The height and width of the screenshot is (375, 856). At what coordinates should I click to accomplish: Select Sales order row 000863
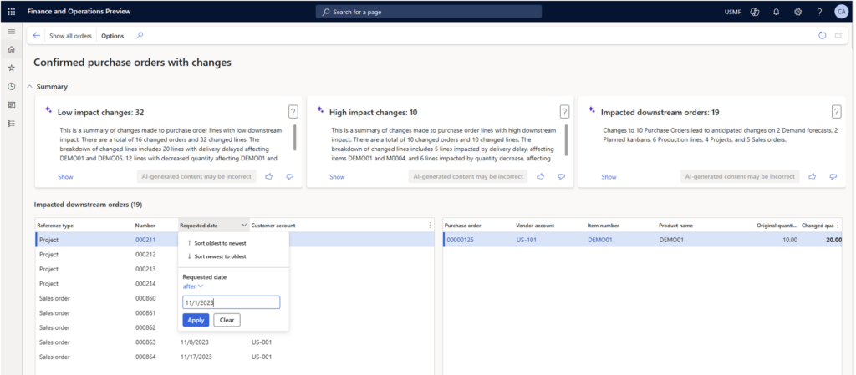pos(235,342)
